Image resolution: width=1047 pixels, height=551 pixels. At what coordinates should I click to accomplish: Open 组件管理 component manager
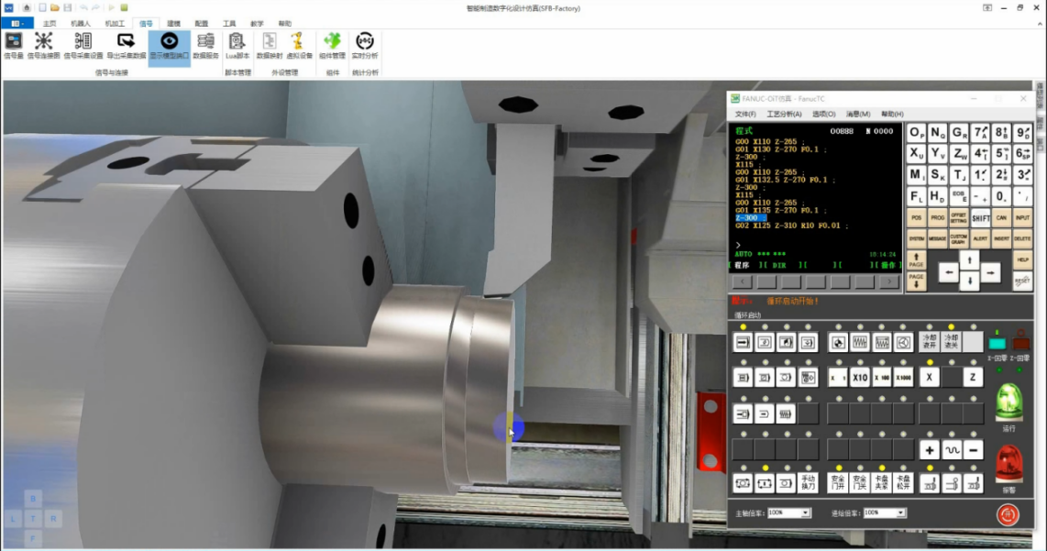(332, 46)
